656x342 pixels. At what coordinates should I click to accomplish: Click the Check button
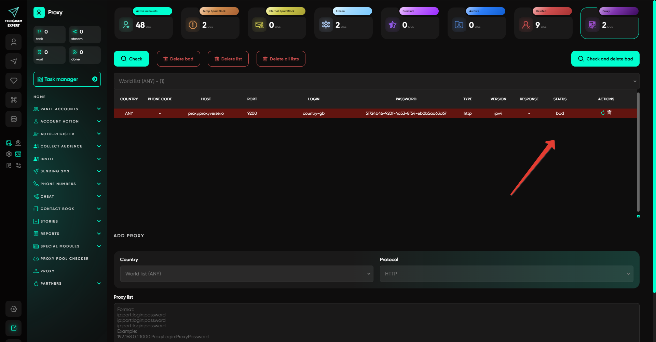tap(131, 59)
